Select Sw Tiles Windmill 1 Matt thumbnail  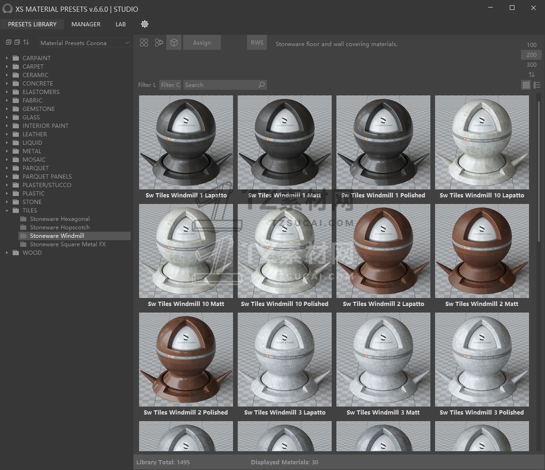click(x=285, y=142)
